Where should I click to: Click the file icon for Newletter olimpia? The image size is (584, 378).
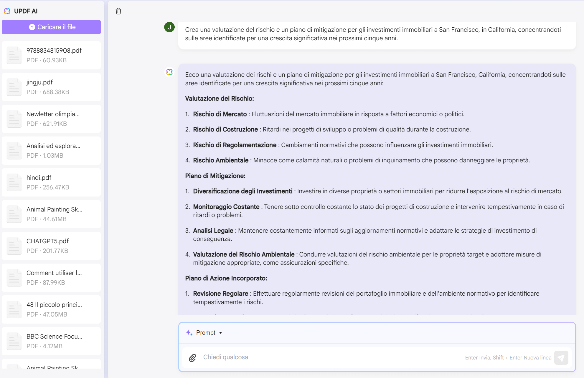pos(14,119)
